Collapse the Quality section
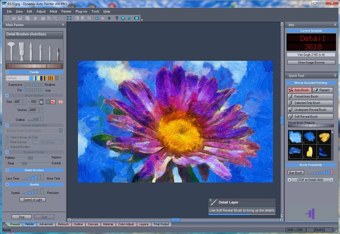The width and height of the screenshot is (340, 234). [7, 185]
